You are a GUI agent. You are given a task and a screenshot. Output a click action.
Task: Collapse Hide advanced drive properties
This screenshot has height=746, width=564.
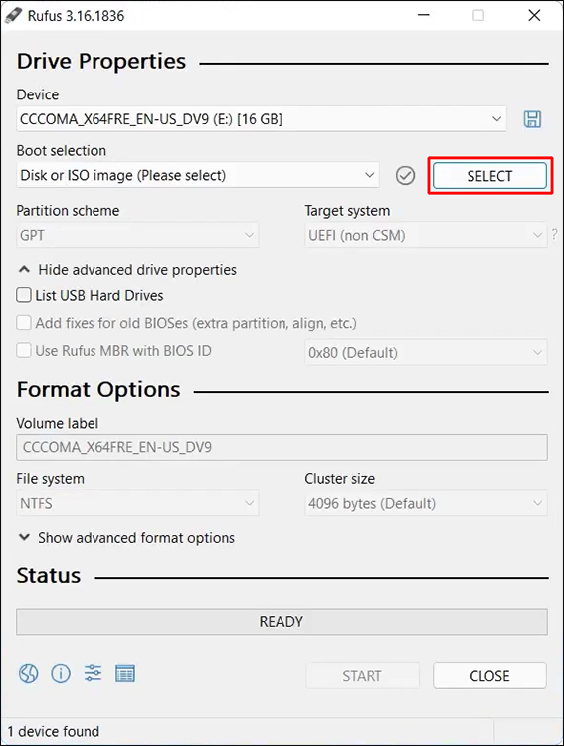[127, 270]
